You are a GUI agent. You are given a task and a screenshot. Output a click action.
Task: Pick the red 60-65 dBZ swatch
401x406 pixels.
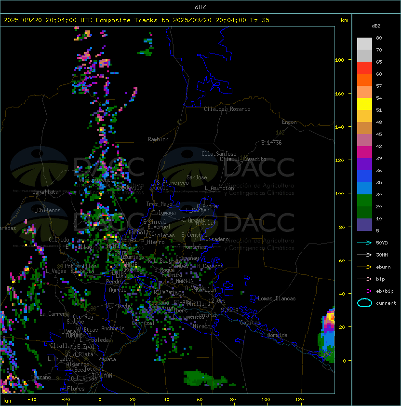364,68
